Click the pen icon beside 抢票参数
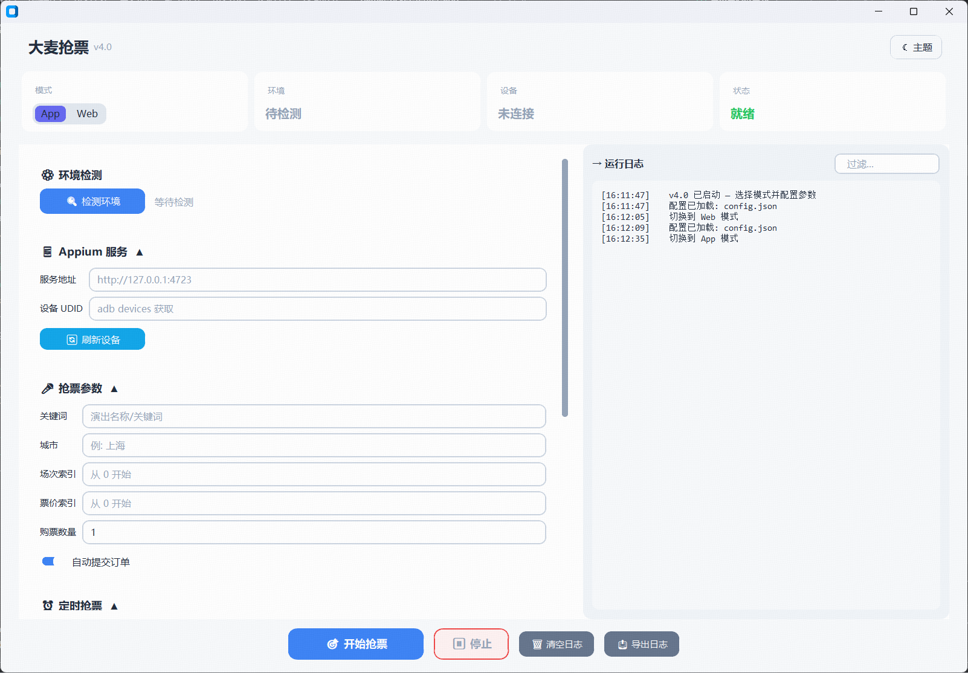 [47, 388]
